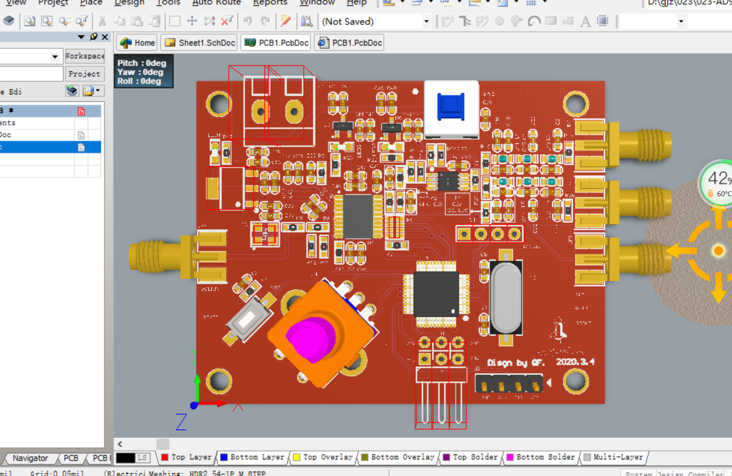Click the Paste clipboard icon
This screenshot has width=732, height=476.
coord(137,21)
